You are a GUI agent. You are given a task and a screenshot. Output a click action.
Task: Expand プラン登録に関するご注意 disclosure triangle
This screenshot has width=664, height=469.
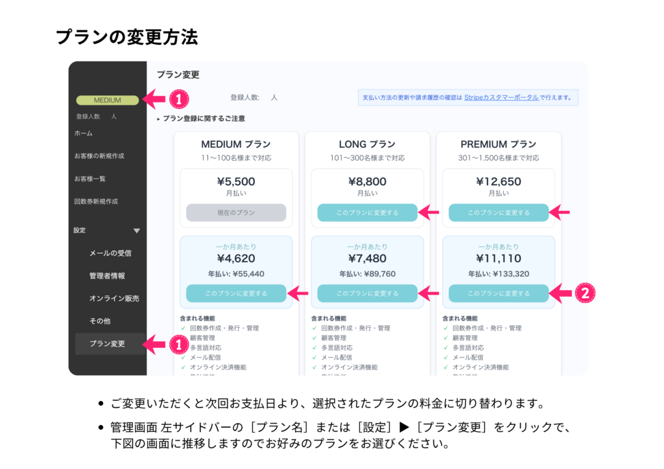158,119
